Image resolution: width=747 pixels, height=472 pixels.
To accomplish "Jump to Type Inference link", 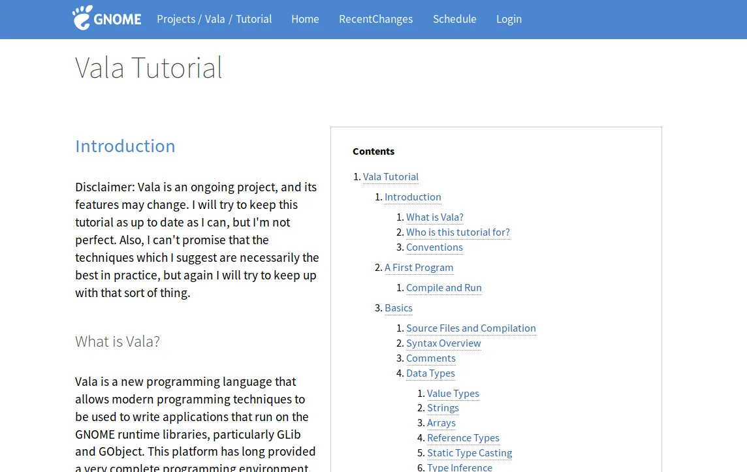I will pos(459,467).
